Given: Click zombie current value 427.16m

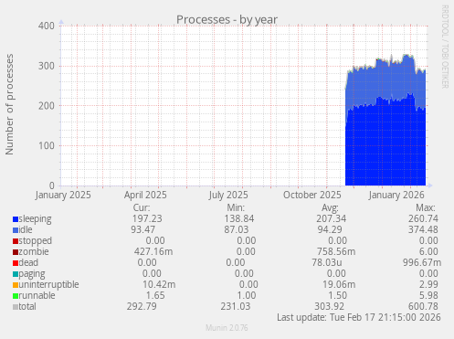Looking at the screenshot, I should [153, 251].
